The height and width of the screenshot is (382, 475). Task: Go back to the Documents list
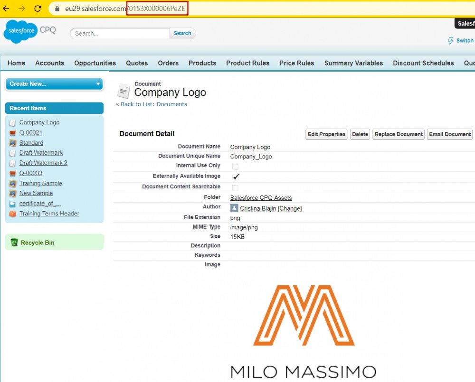tap(154, 104)
